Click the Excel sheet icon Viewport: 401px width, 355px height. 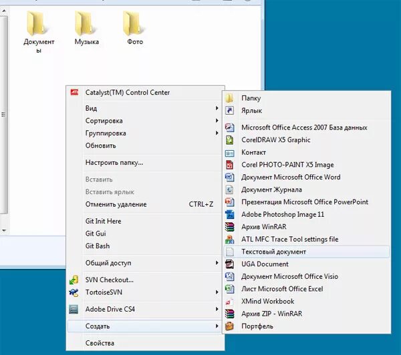coord(229,289)
